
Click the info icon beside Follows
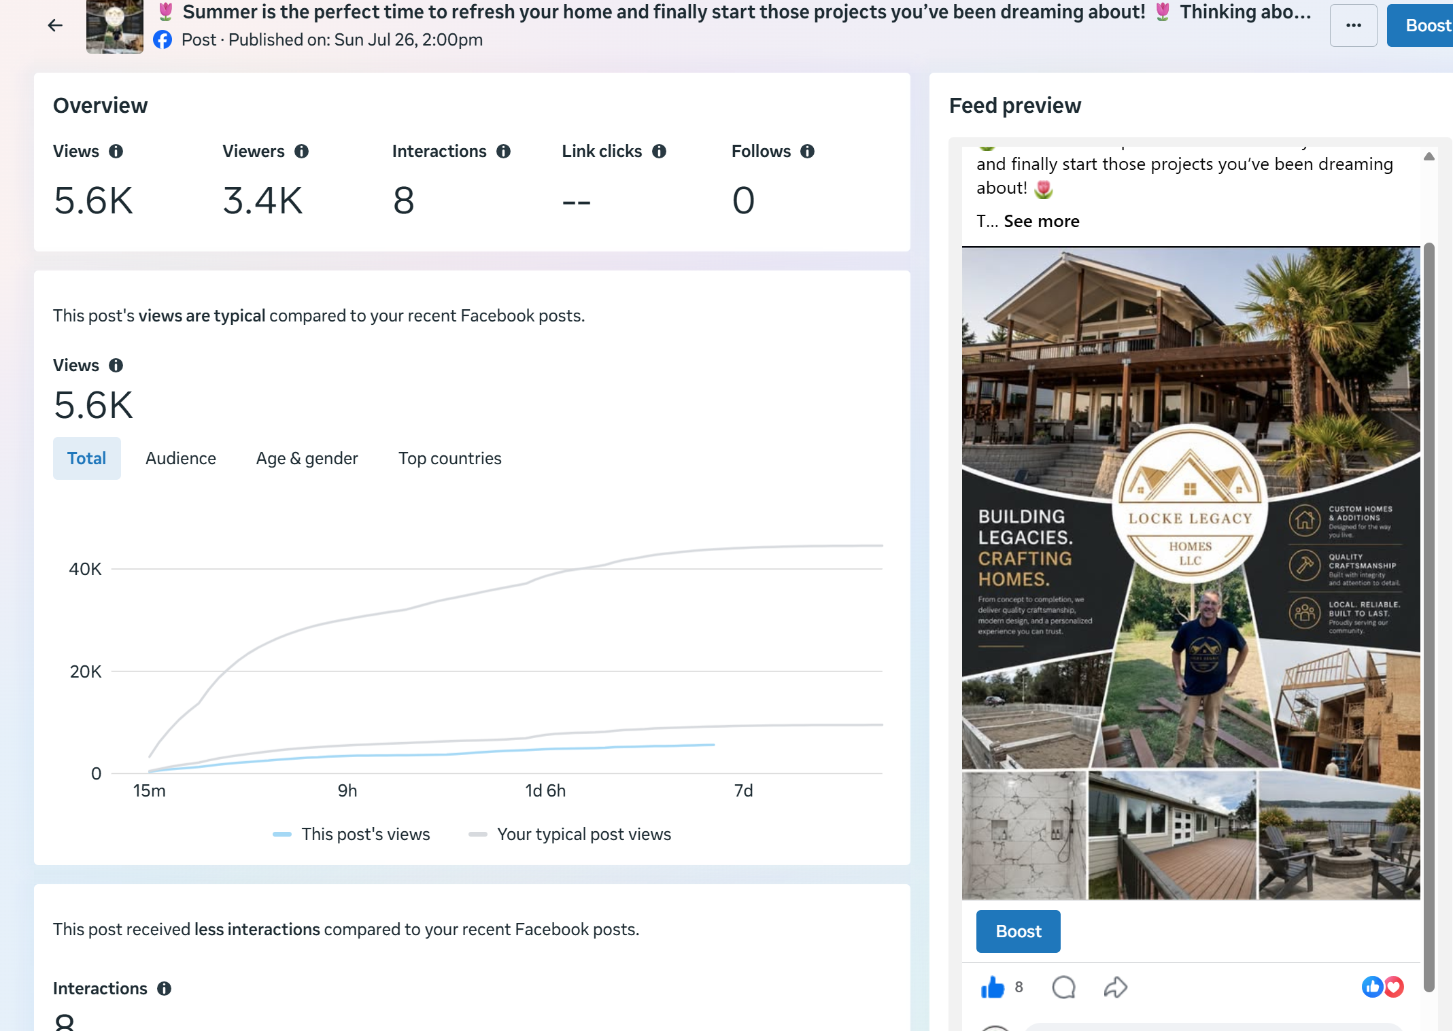[807, 151]
